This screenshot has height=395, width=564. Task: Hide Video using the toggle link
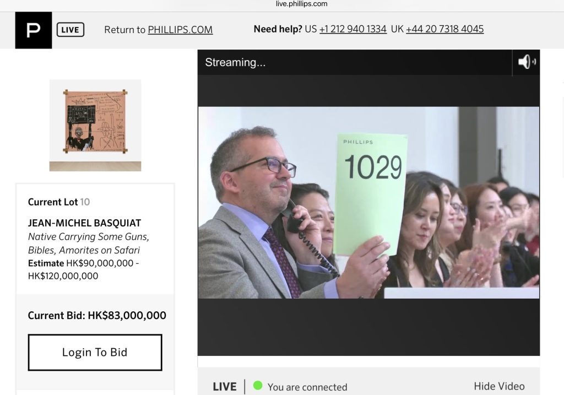pyautogui.click(x=499, y=386)
